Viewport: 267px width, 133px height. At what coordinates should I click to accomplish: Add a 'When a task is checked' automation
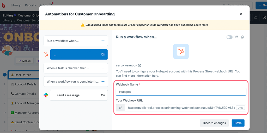coord(103,68)
